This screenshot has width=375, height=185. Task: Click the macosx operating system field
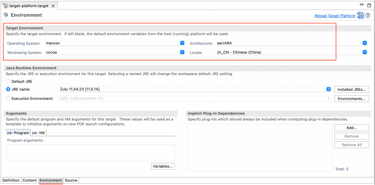click(x=115, y=43)
